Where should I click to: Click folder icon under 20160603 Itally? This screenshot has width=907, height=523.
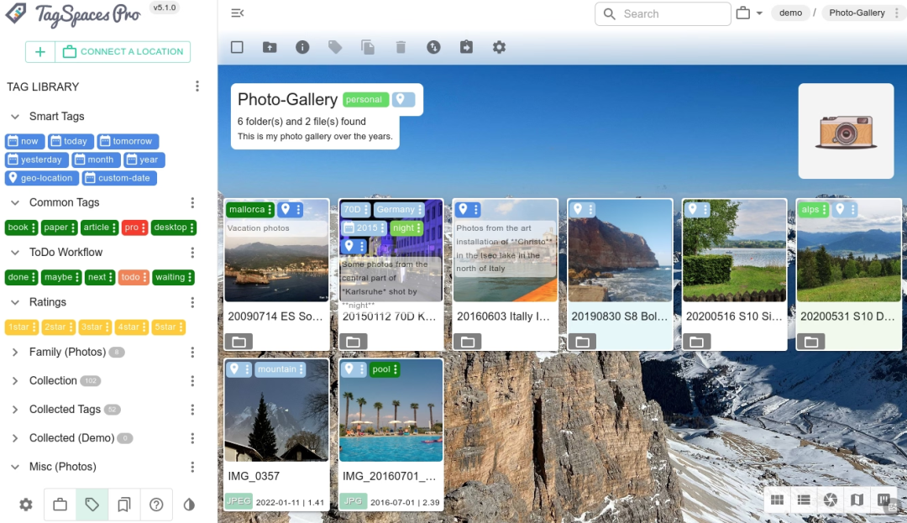[x=468, y=343]
